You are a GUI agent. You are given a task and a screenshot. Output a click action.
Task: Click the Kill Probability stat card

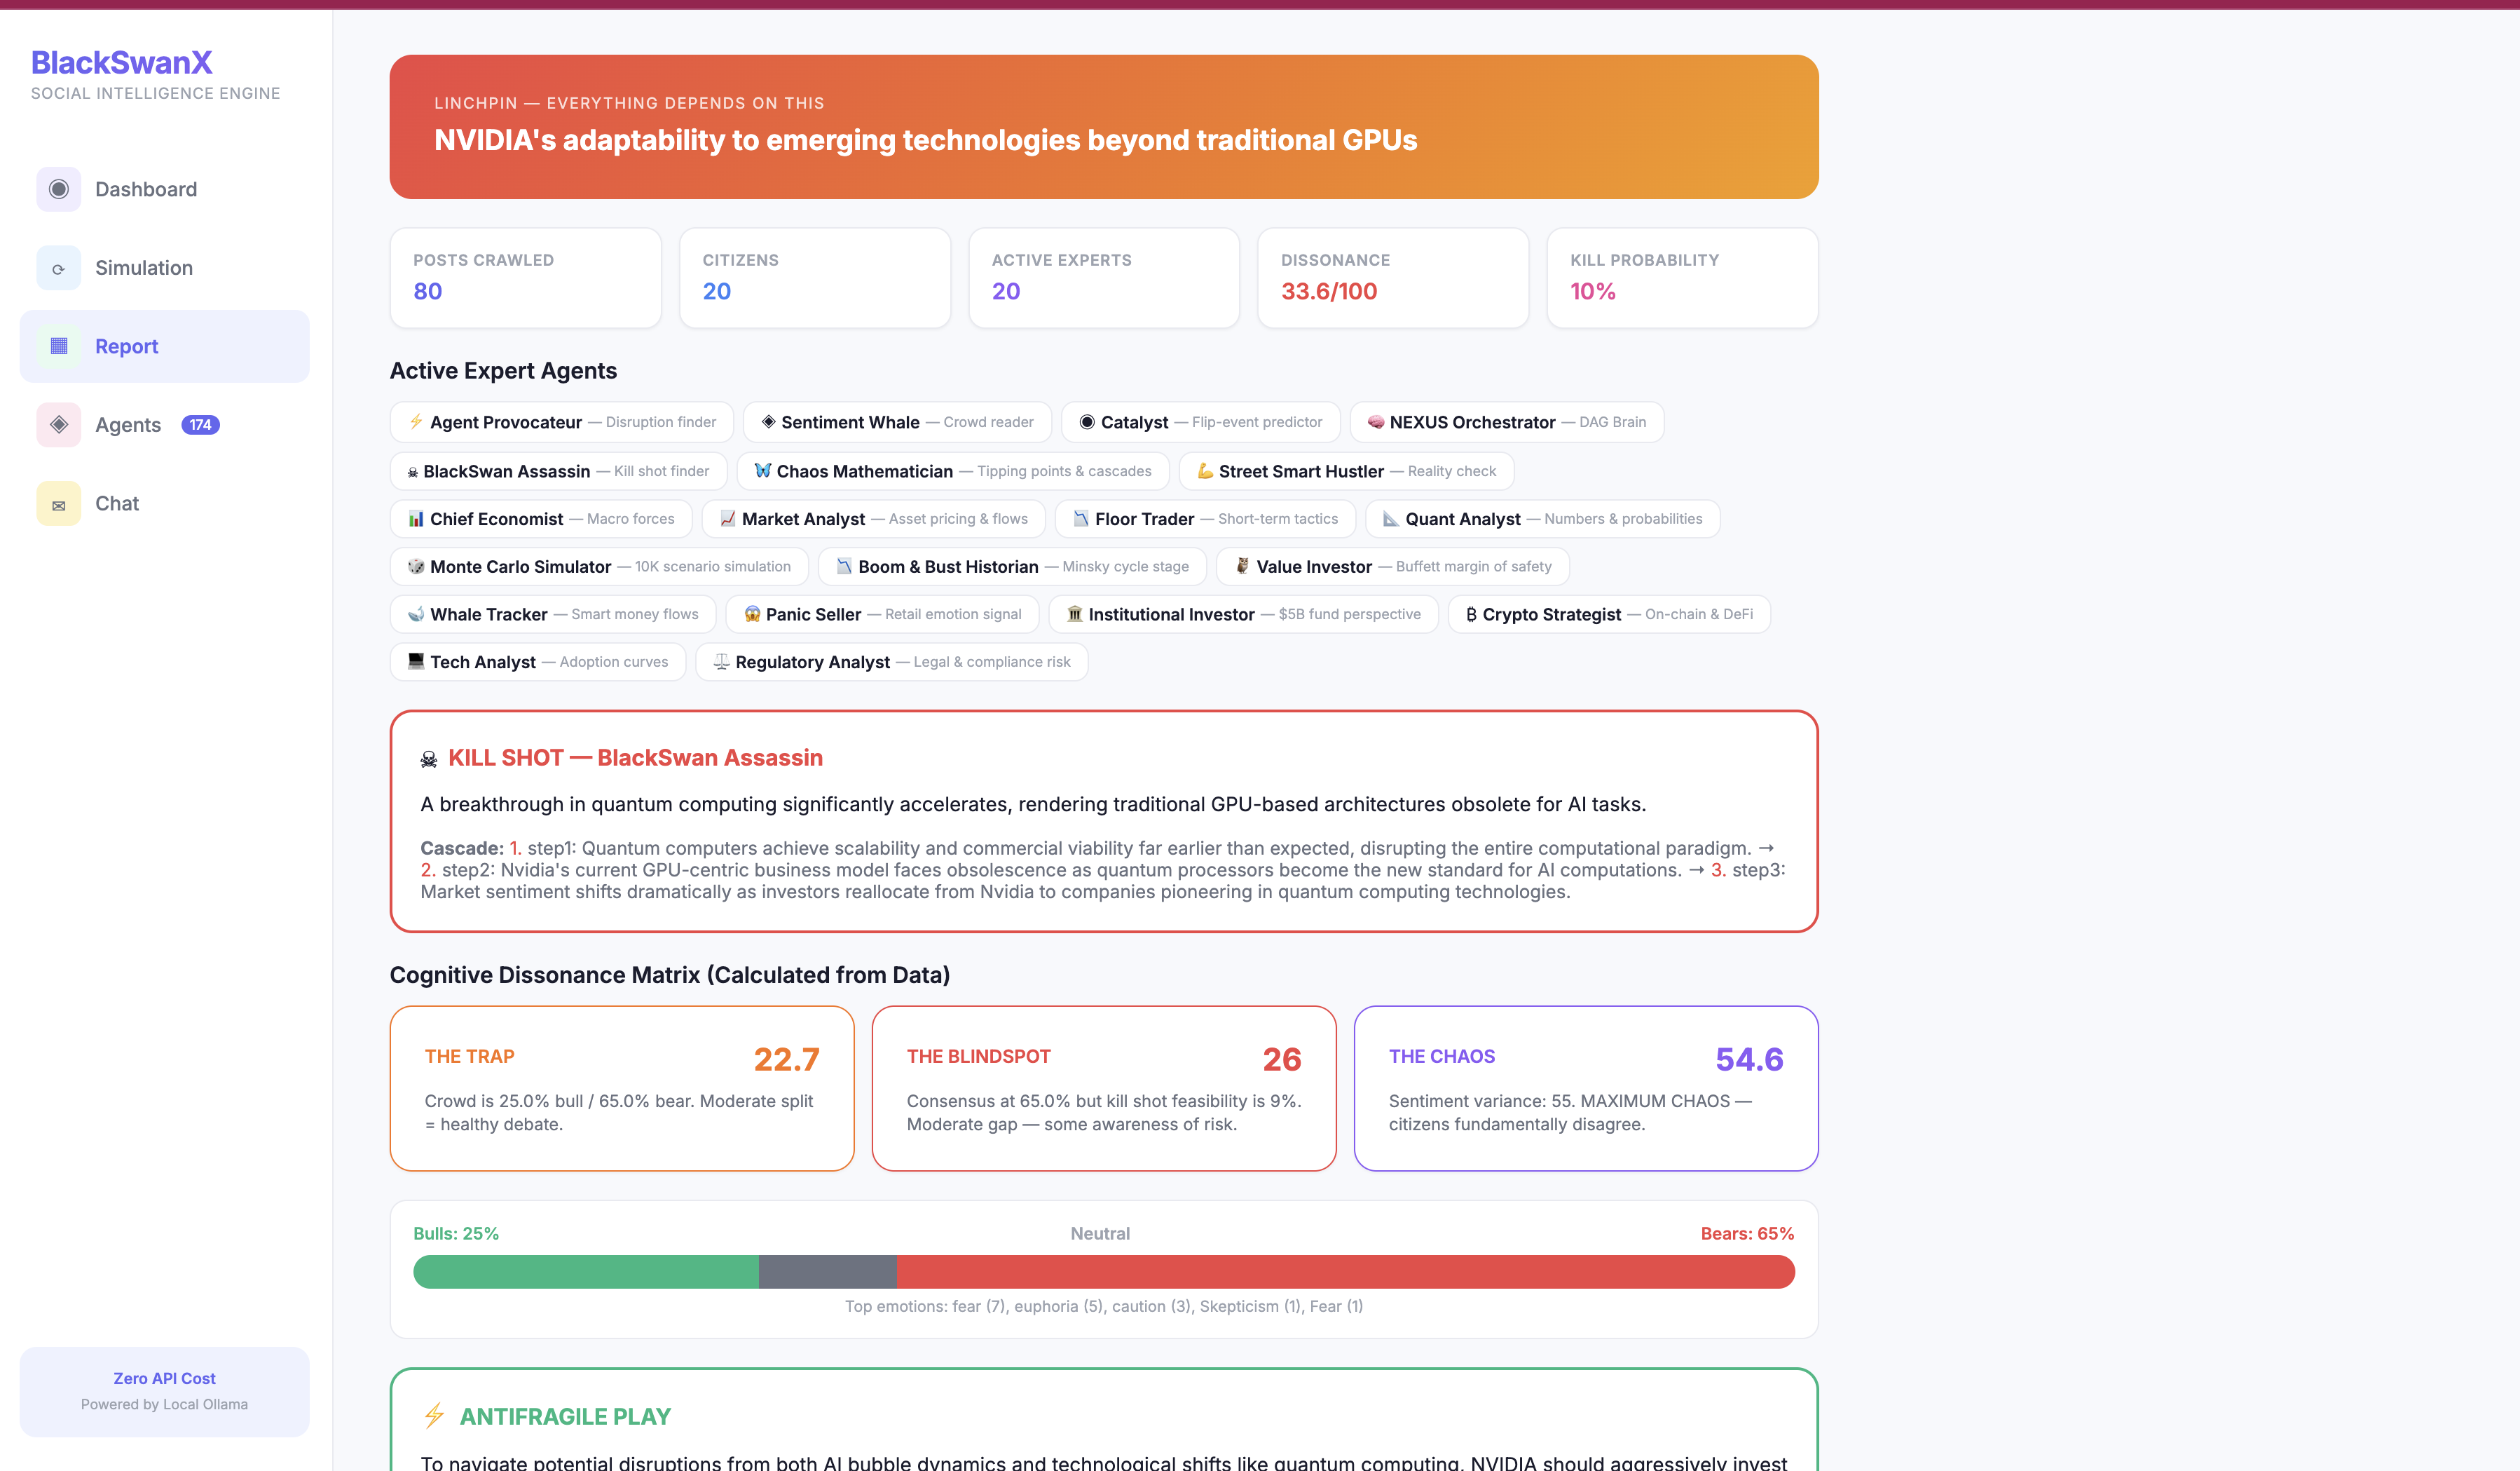[x=1682, y=278]
